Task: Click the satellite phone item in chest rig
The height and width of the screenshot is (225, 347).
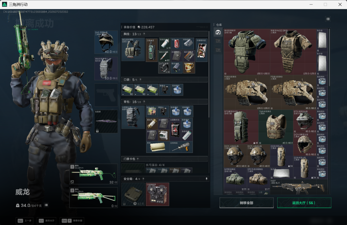Action: (x=151, y=50)
